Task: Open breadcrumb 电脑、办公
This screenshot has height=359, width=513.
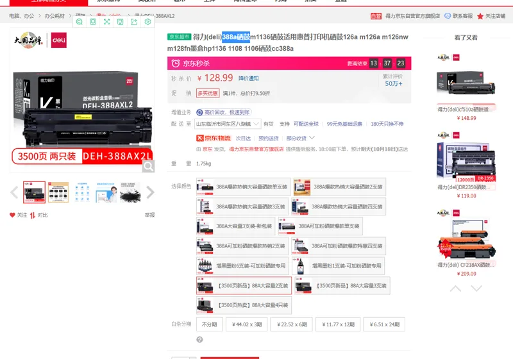Action: pos(22,15)
